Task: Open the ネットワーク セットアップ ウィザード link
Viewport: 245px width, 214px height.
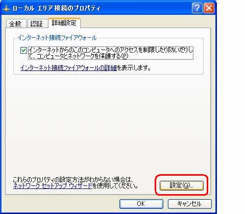Action: [53, 186]
